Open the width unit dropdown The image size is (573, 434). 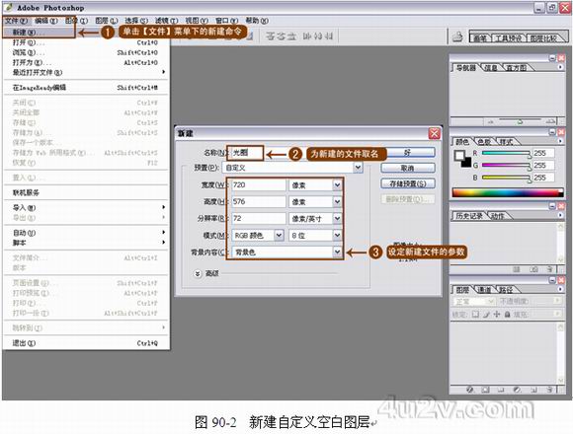coord(337,185)
